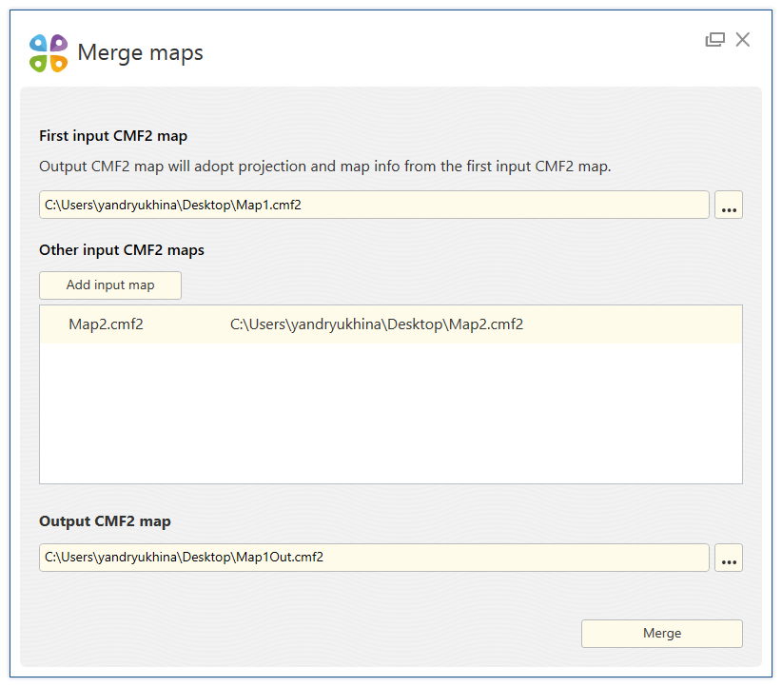Click the Map1Out.cmf2 output path field

(374, 558)
